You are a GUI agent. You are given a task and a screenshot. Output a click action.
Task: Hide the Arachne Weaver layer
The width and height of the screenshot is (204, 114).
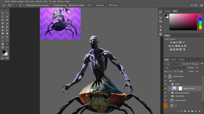click(x=165, y=76)
